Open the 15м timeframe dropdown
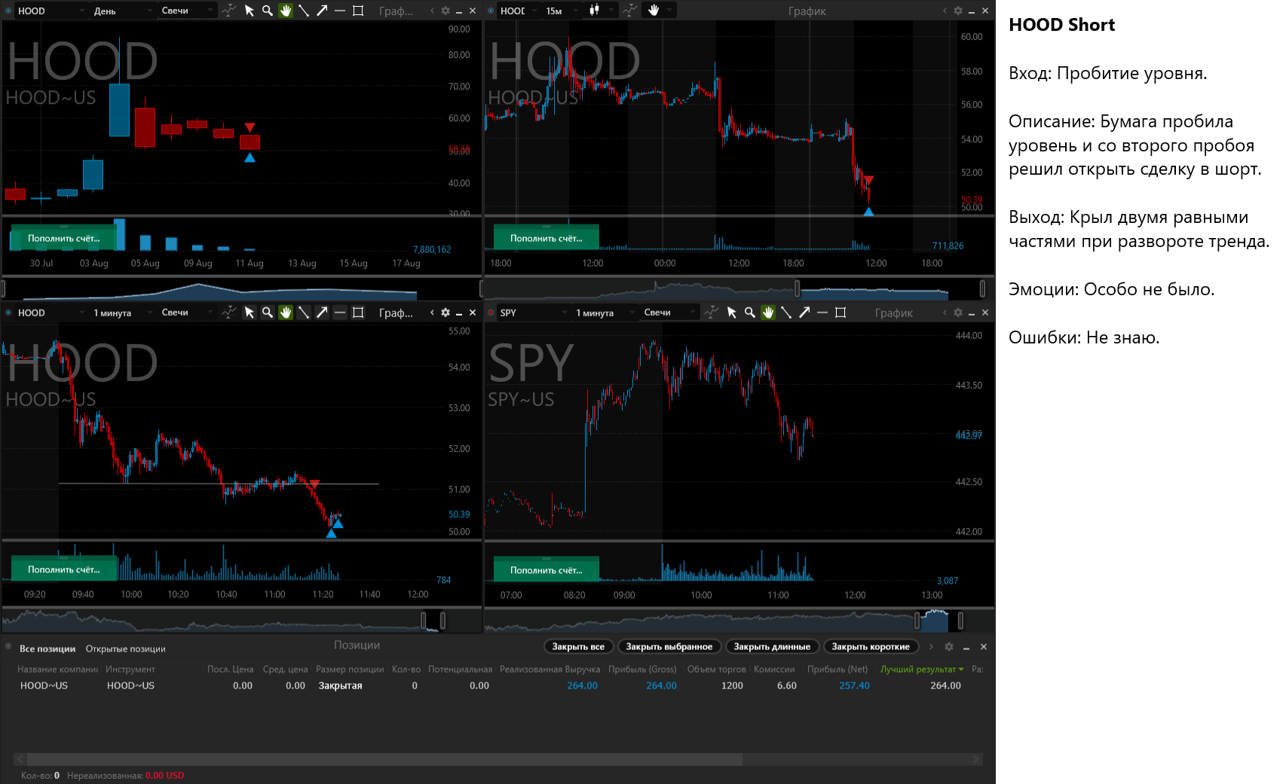The height and width of the screenshot is (784, 1286). pyautogui.click(x=562, y=11)
